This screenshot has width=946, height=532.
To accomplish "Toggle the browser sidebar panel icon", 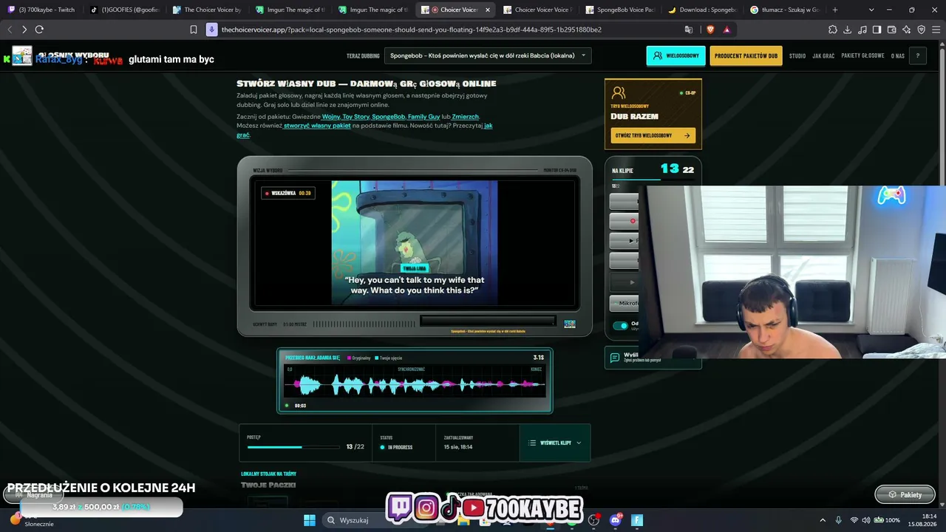I will [877, 30].
